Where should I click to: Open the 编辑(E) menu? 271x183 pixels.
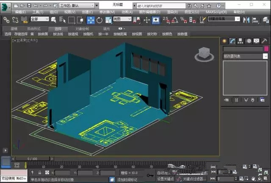21,12
